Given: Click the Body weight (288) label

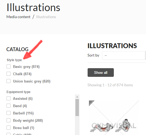Looking at the screenshot, I should point(28,121).
